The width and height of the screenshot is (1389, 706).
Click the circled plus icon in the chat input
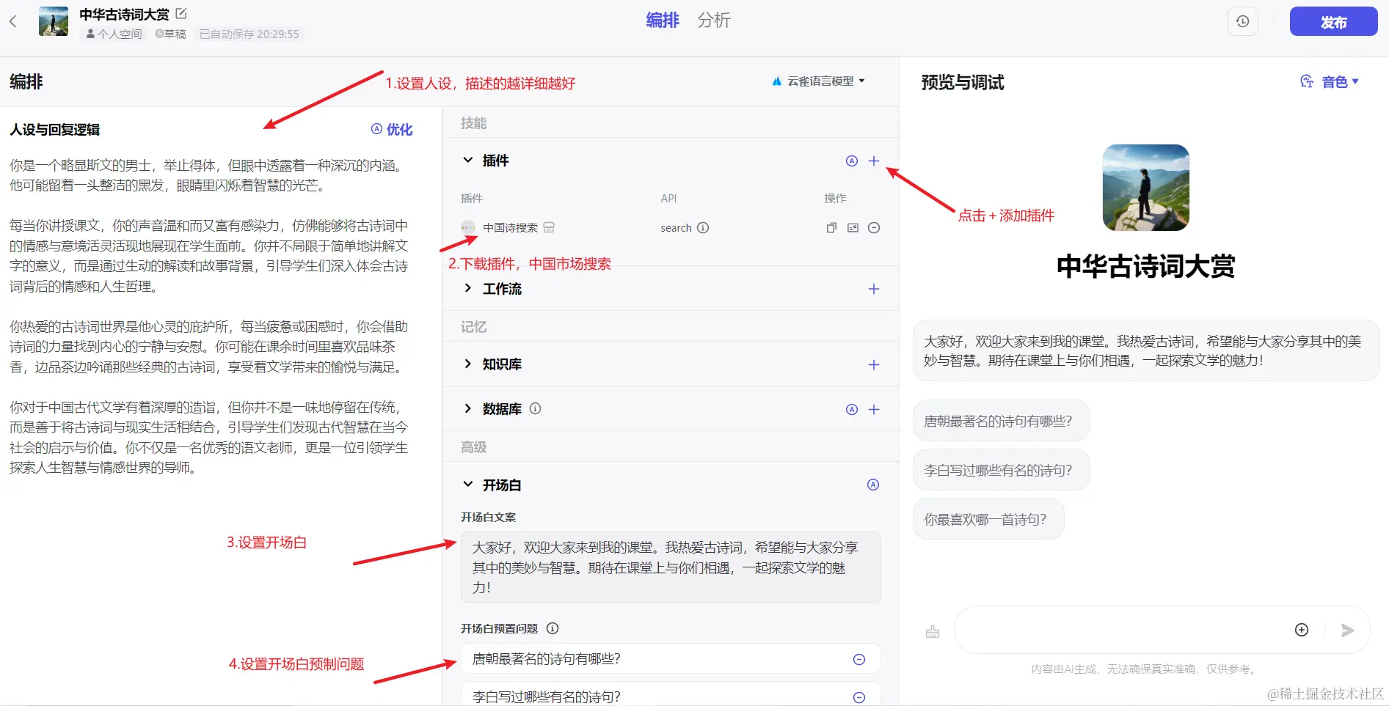click(1302, 630)
